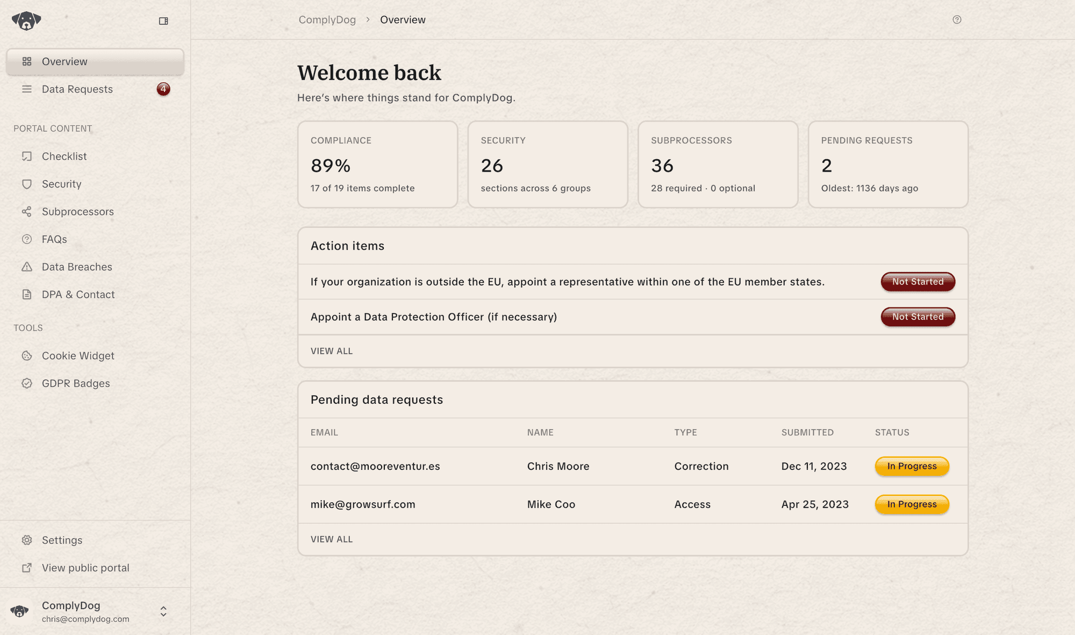The height and width of the screenshot is (635, 1075).
Task: Click the Subprocessors share icon
Action: pyautogui.click(x=27, y=212)
